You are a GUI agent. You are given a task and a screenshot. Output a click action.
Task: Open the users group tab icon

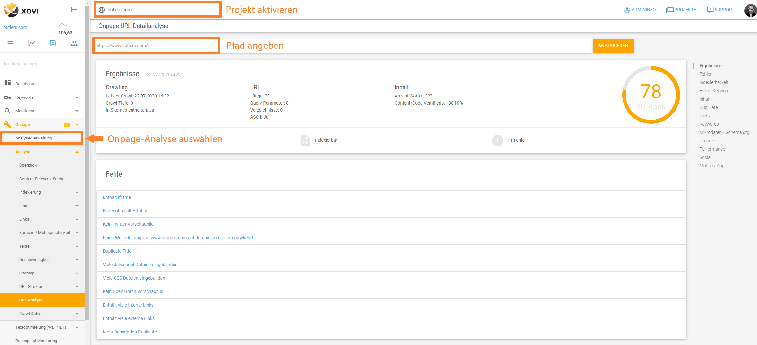pyautogui.click(x=74, y=43)
